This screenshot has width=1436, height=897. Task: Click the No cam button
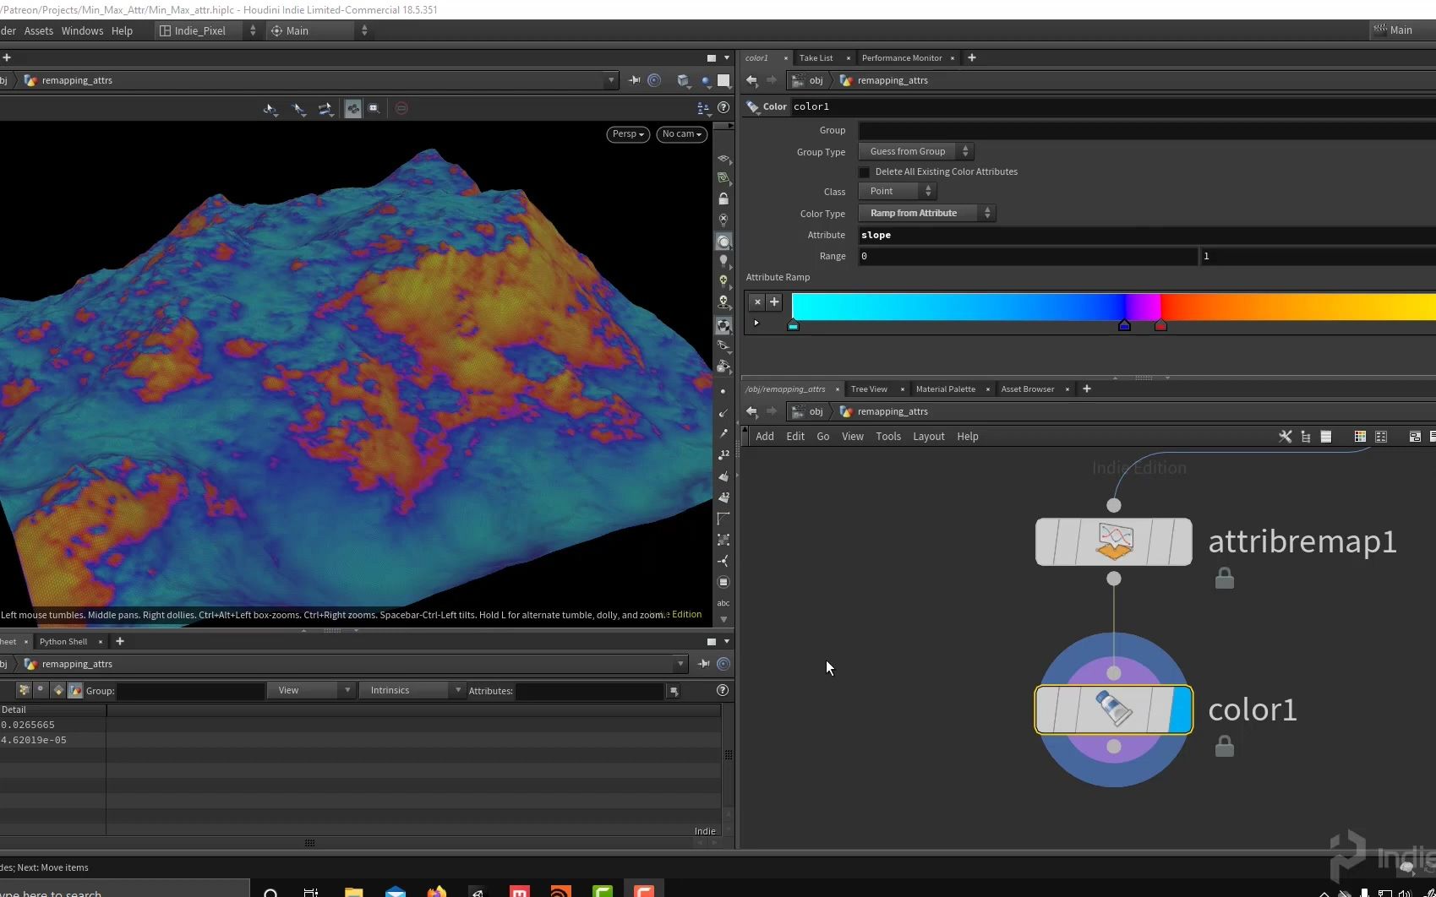pos(681,134)
